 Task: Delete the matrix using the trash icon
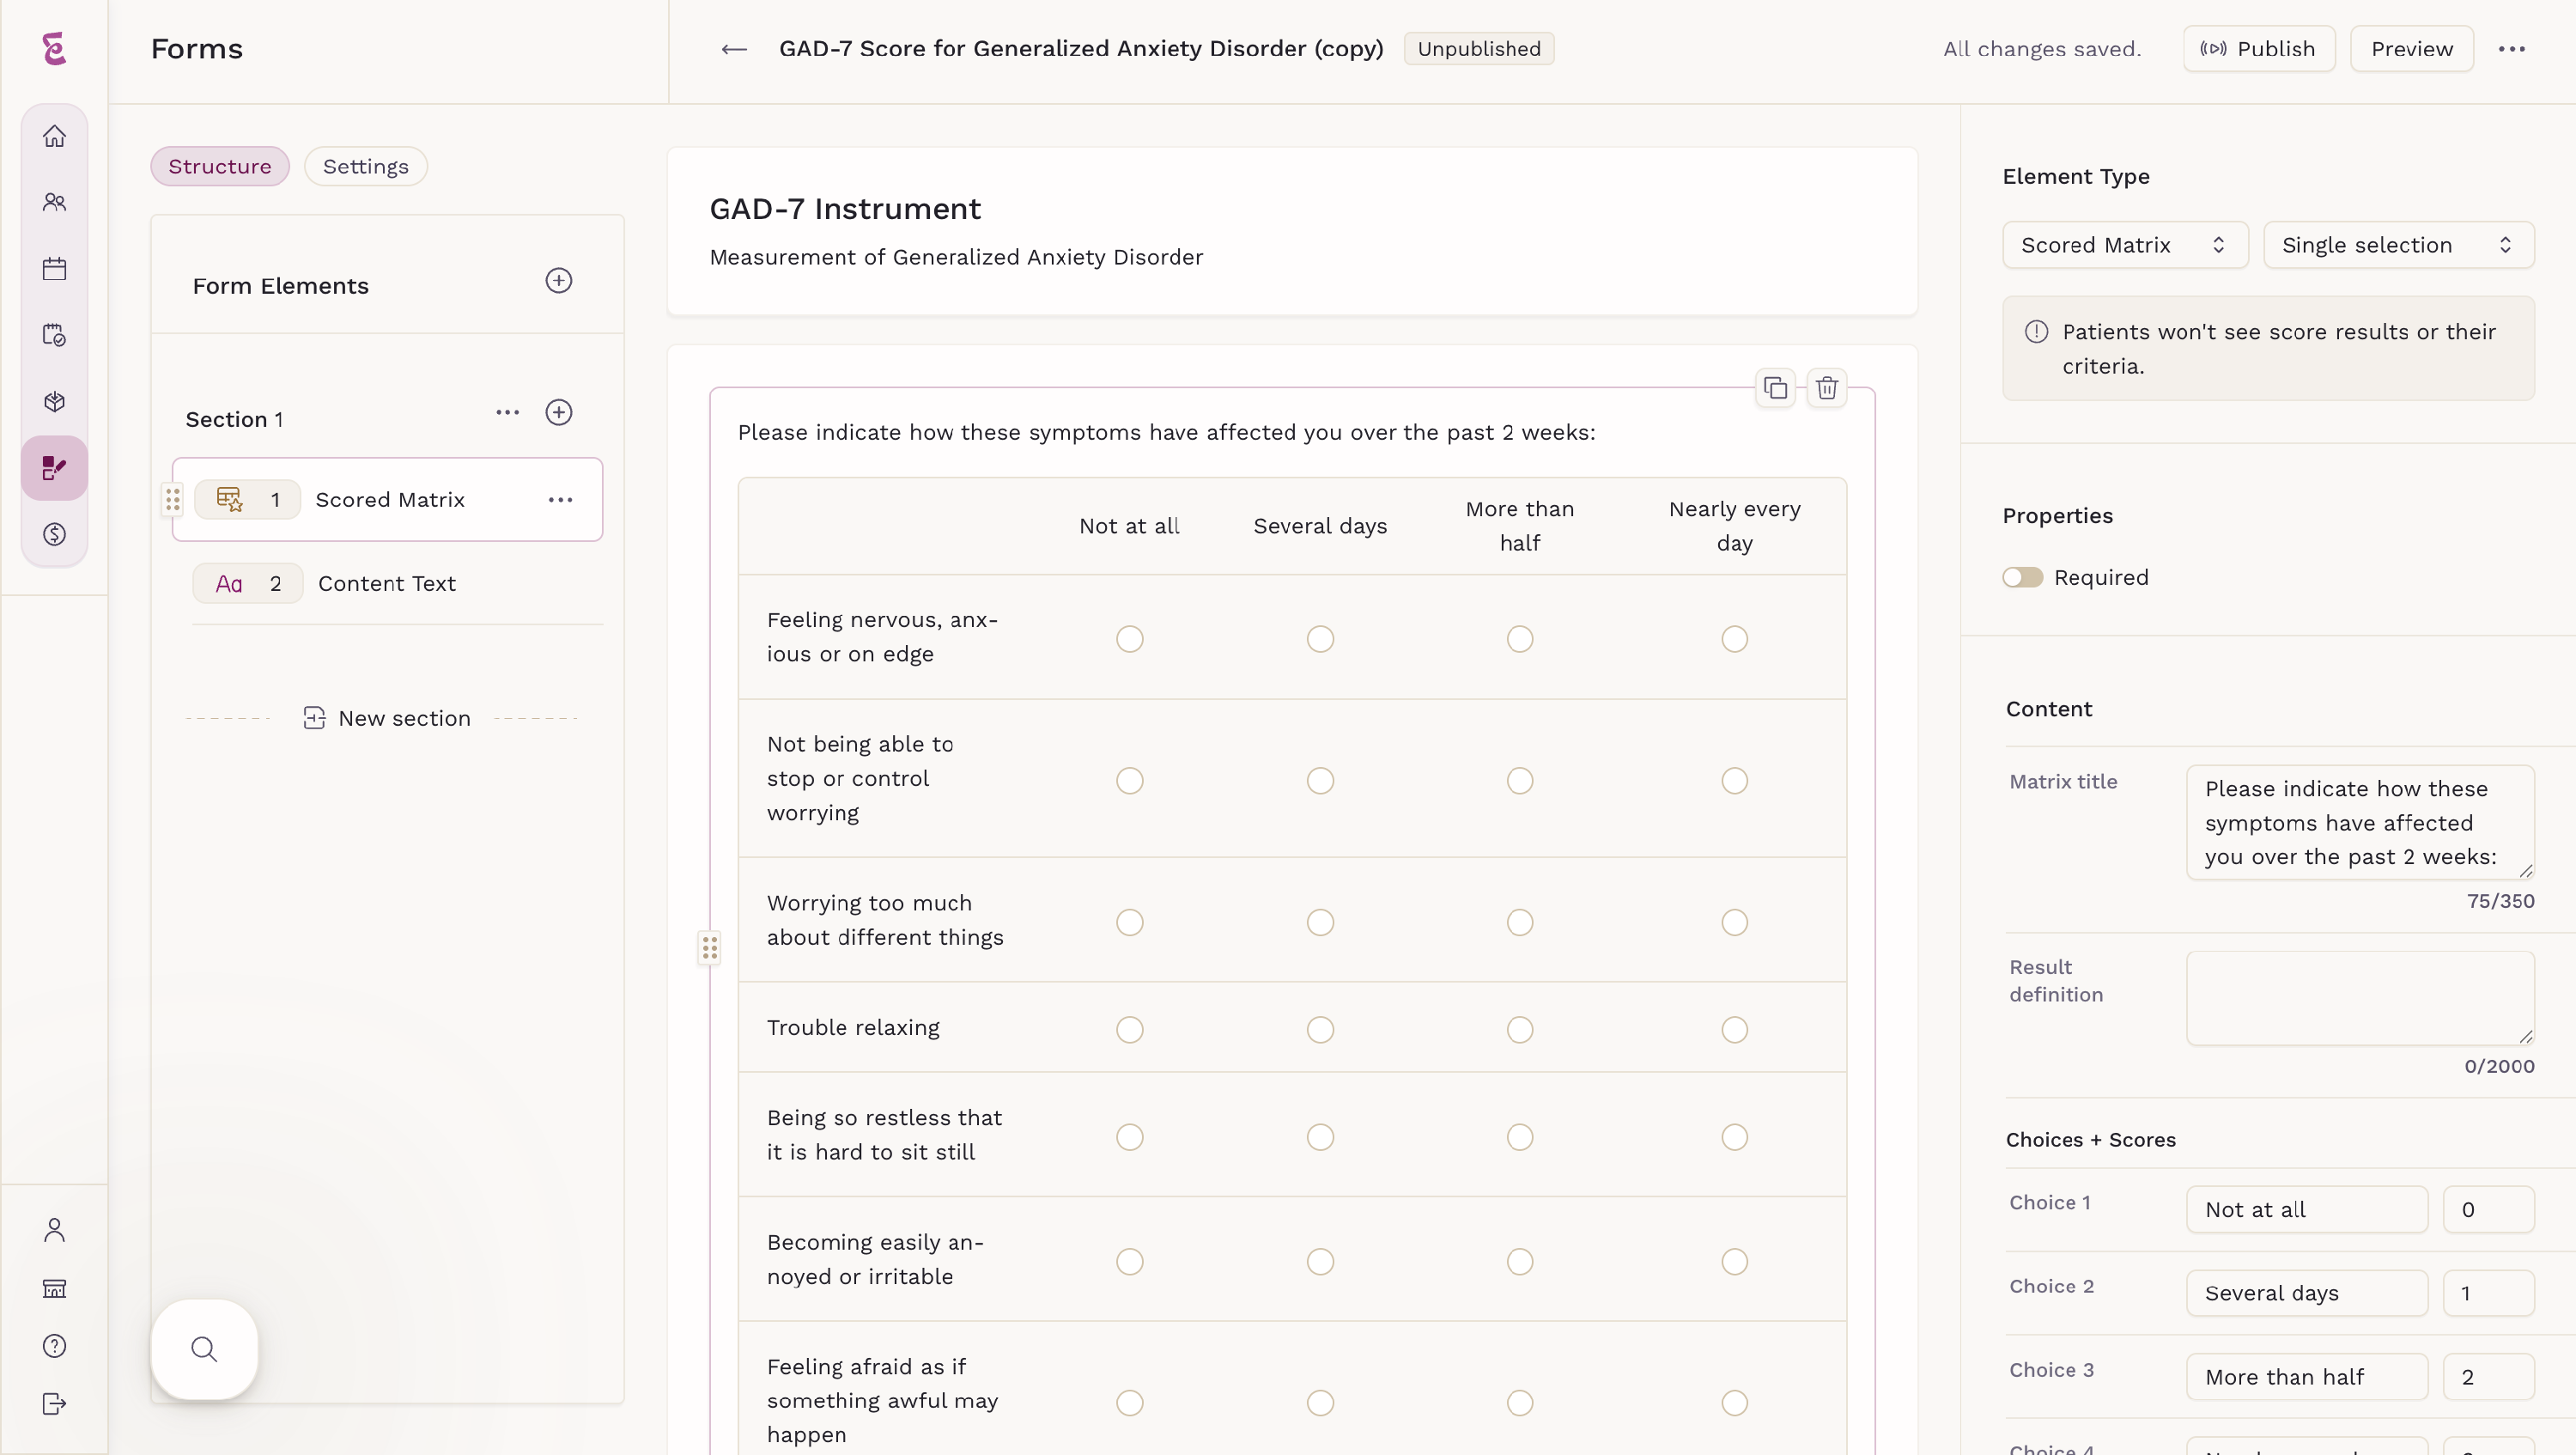click(x=1826, y=388)
